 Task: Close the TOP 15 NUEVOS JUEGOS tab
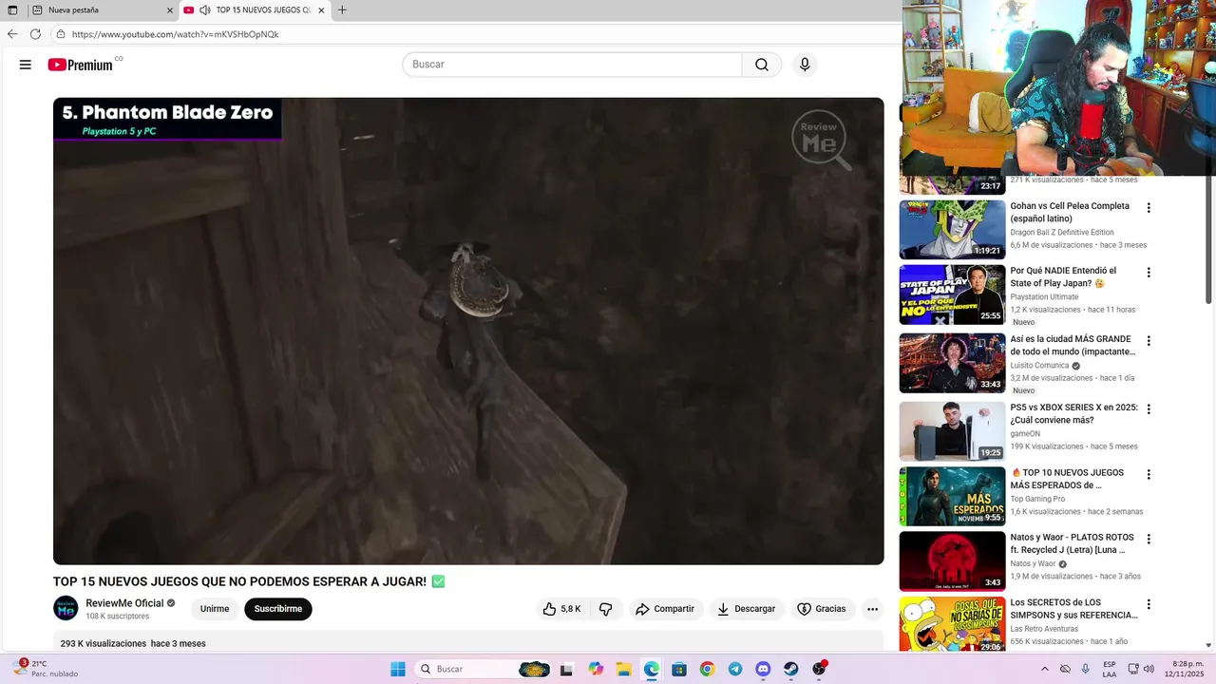321,10
